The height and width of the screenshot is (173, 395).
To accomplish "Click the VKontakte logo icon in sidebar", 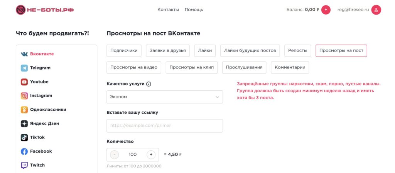I will 24,54.
